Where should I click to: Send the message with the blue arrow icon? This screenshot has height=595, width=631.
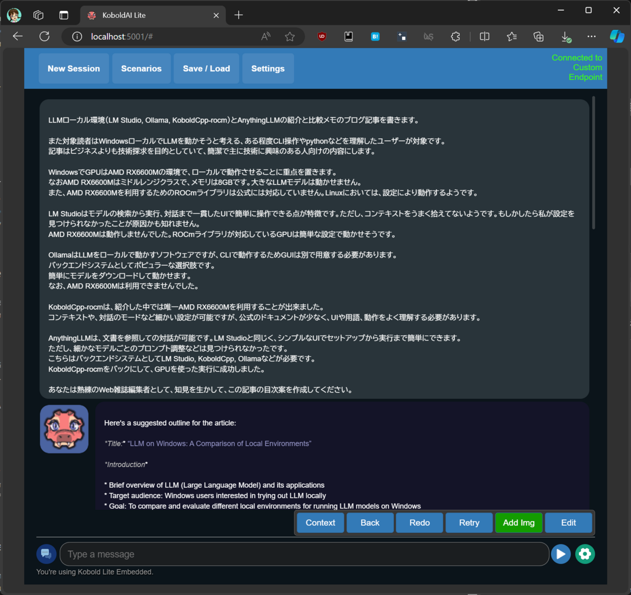click(561, 554)
